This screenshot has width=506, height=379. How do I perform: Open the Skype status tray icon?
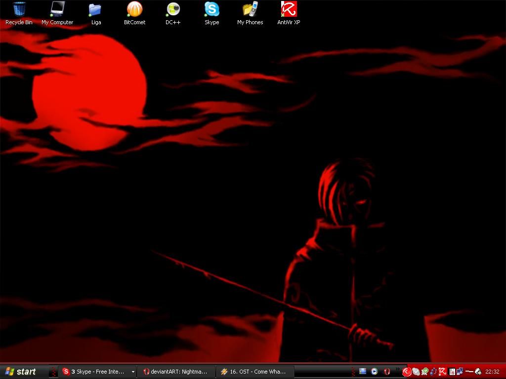[416, 372]
